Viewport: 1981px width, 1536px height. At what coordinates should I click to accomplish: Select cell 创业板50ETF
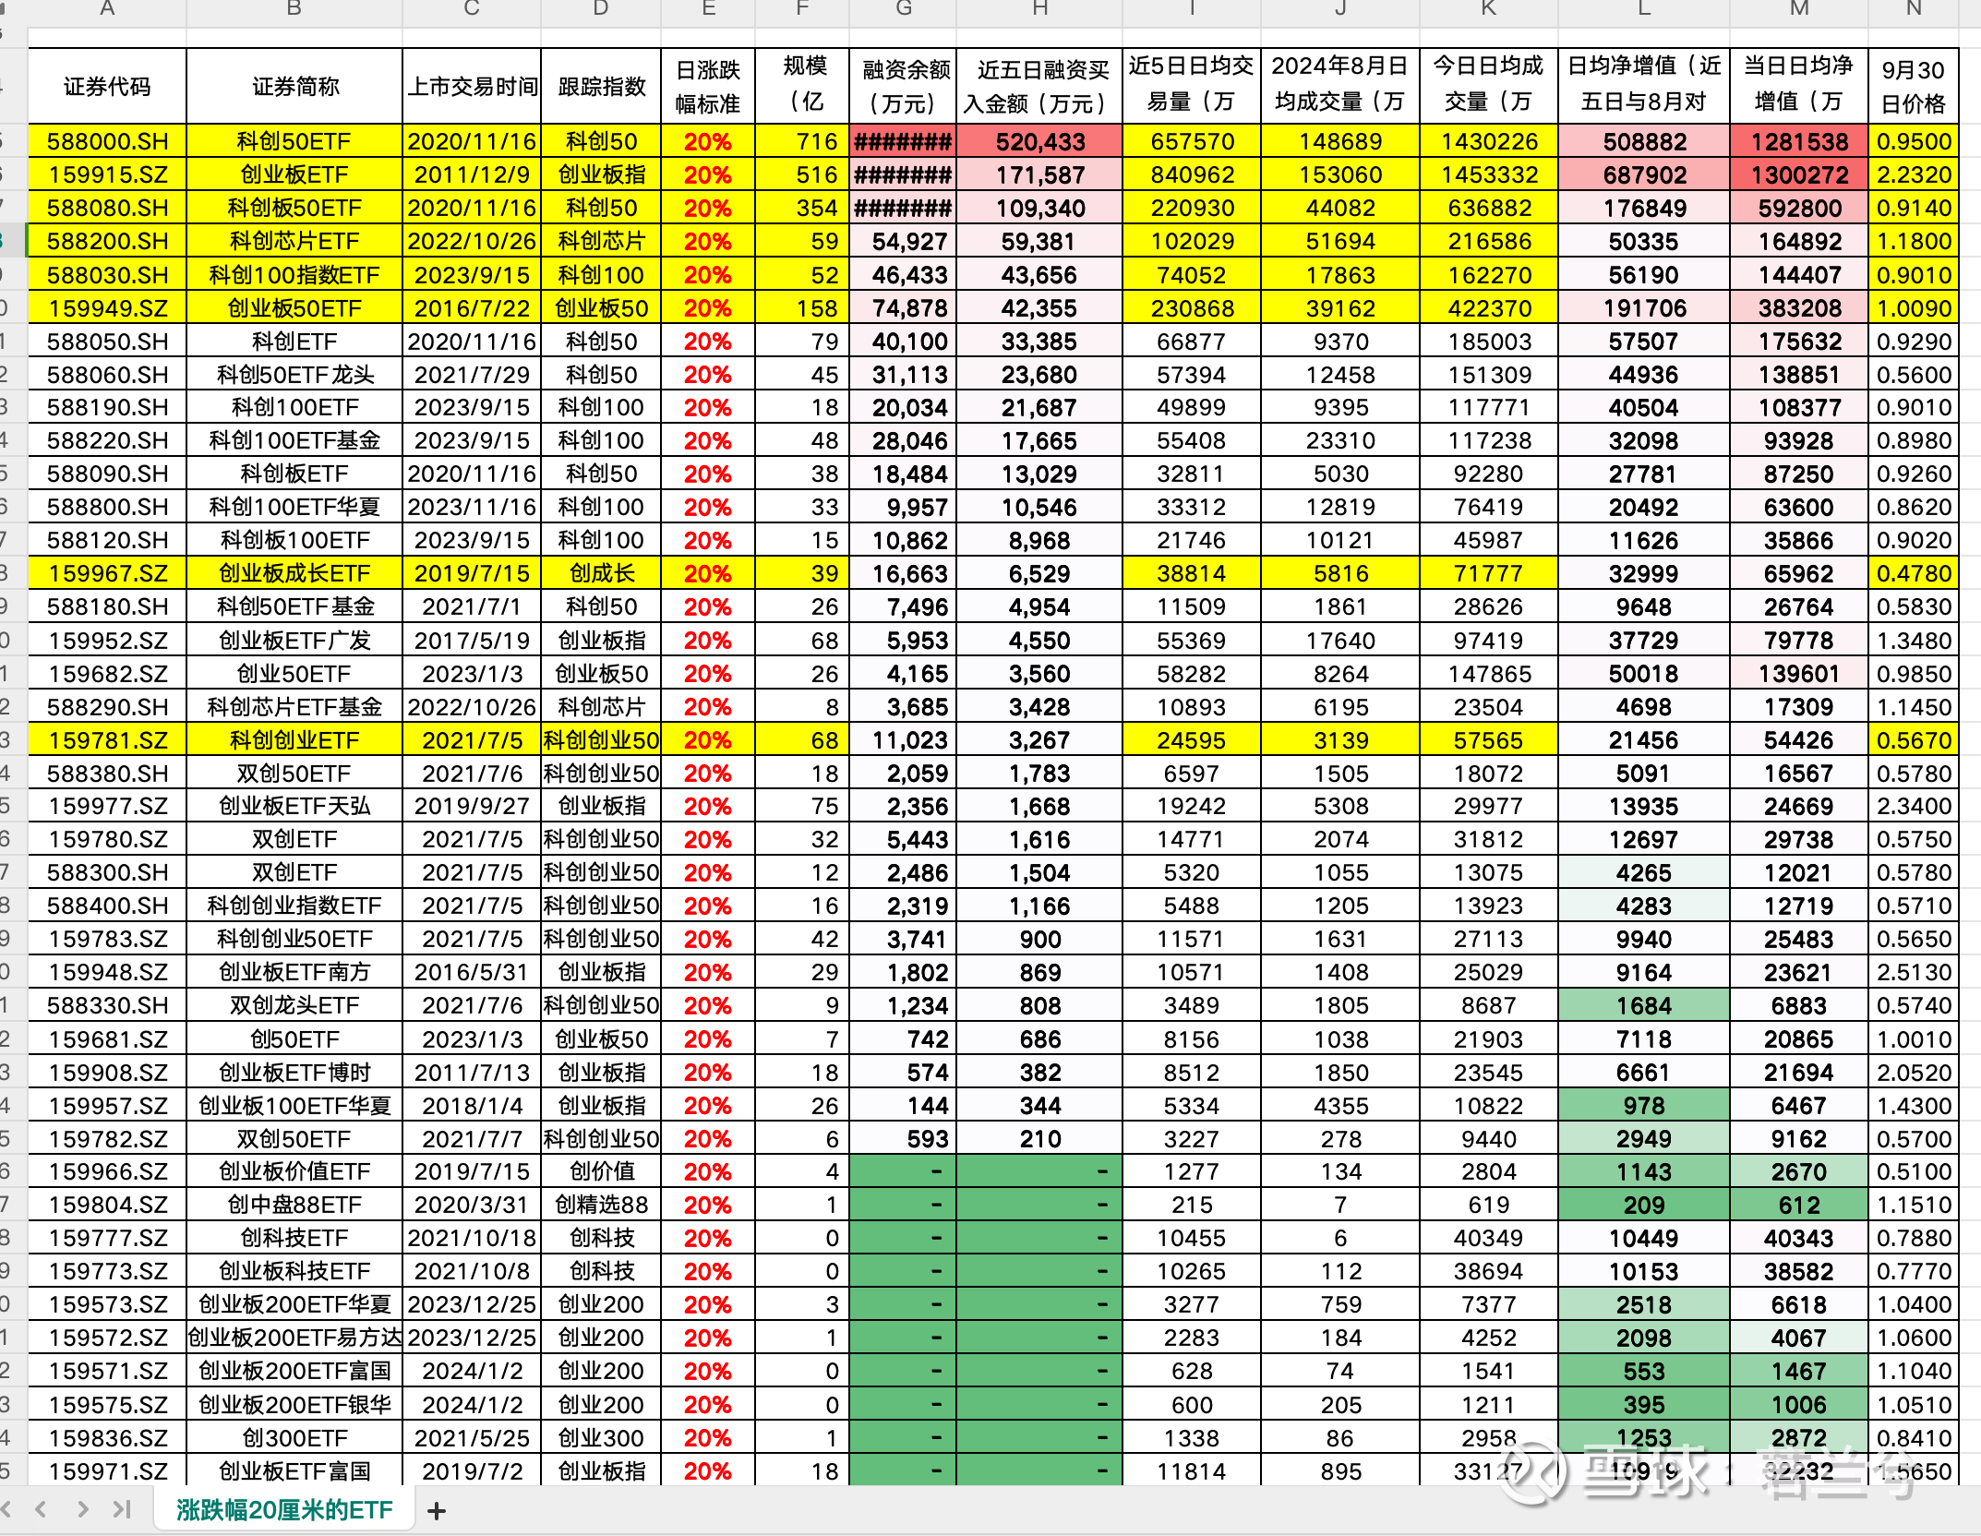pos(294,308)
